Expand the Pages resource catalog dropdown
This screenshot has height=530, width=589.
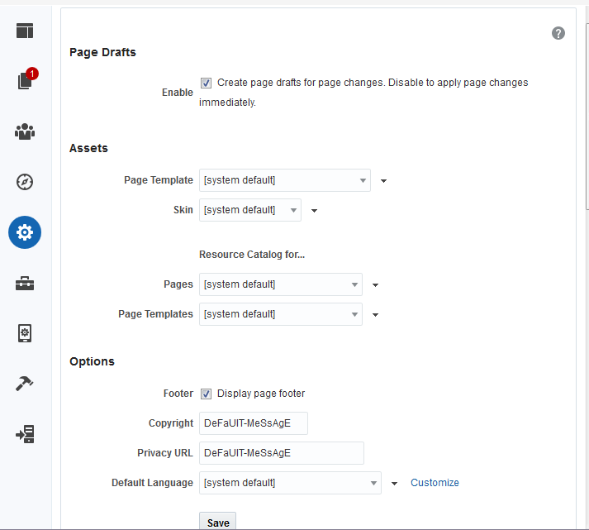pos(280,284)
